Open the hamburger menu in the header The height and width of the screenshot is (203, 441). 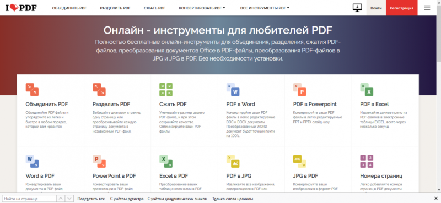click(x=427, y=8)
